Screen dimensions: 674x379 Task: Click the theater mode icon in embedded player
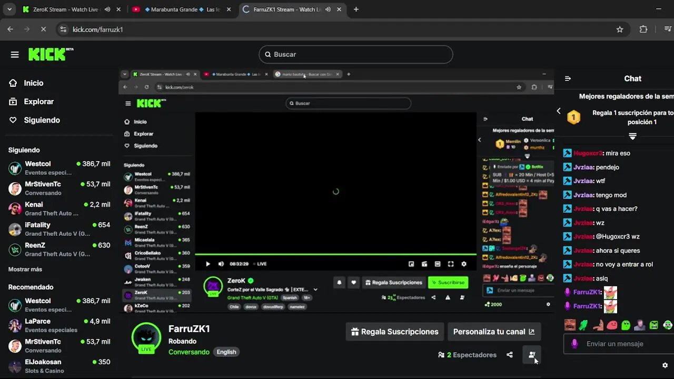pyautogui.click(x=438, y=264)
